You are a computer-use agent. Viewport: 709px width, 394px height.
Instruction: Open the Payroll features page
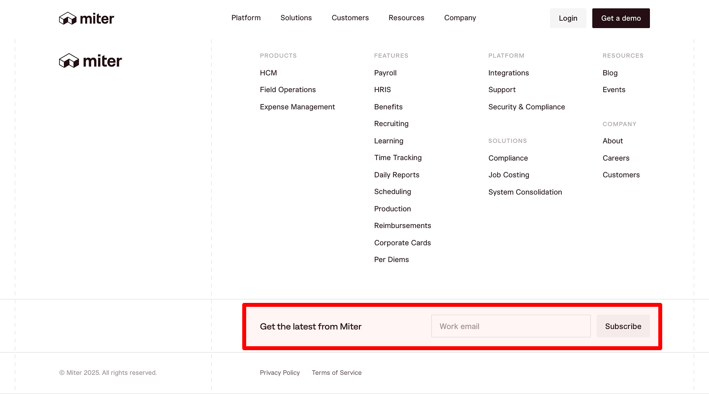[385, 72]
